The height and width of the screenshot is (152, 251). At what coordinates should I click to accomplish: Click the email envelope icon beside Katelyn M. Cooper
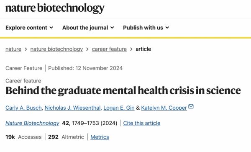pyautogui.click(x=191, y=106)
